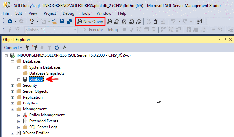Open the Help menu
The width and height of the screenshot is (234, 137).
click(122, 13)
